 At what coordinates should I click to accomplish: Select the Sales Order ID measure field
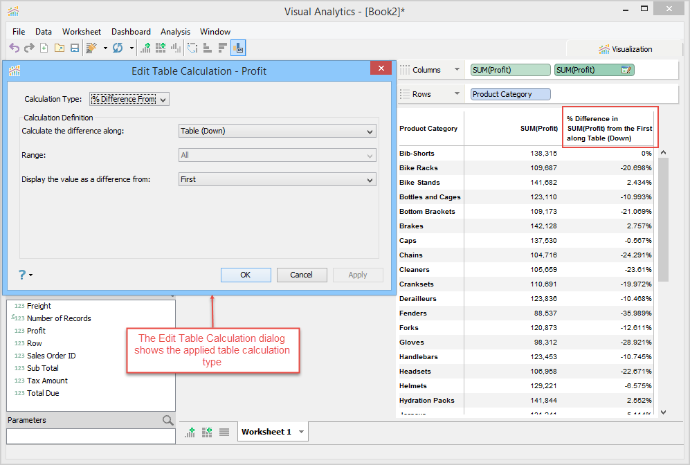(51, 356)
